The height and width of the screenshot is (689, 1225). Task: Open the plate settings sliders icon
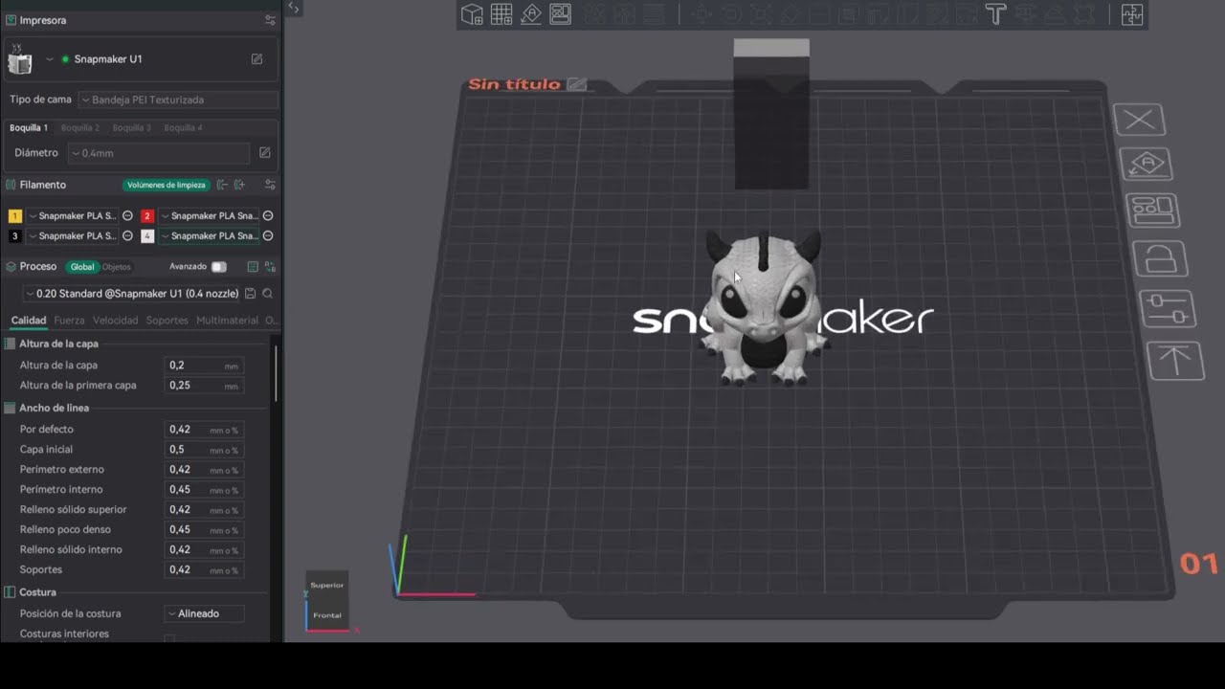point(1168,309)
